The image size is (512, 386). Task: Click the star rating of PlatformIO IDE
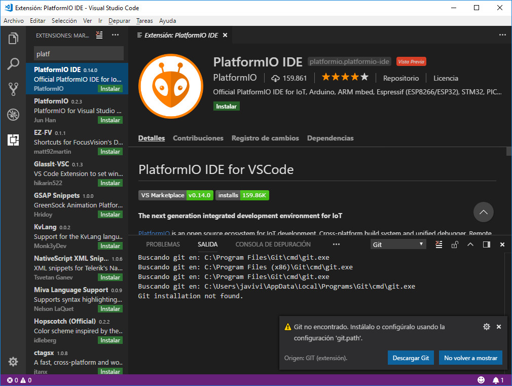(345, 78)
